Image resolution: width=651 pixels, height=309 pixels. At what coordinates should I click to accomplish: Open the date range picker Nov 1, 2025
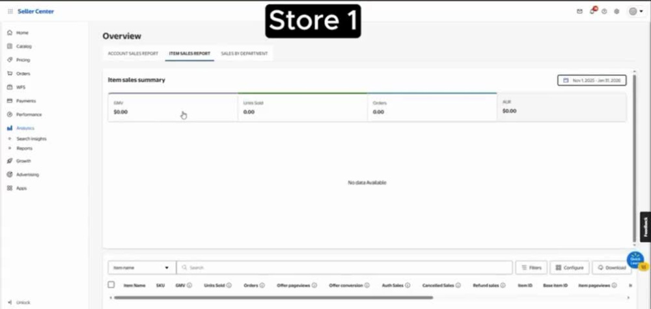click(x=592, y=80)
